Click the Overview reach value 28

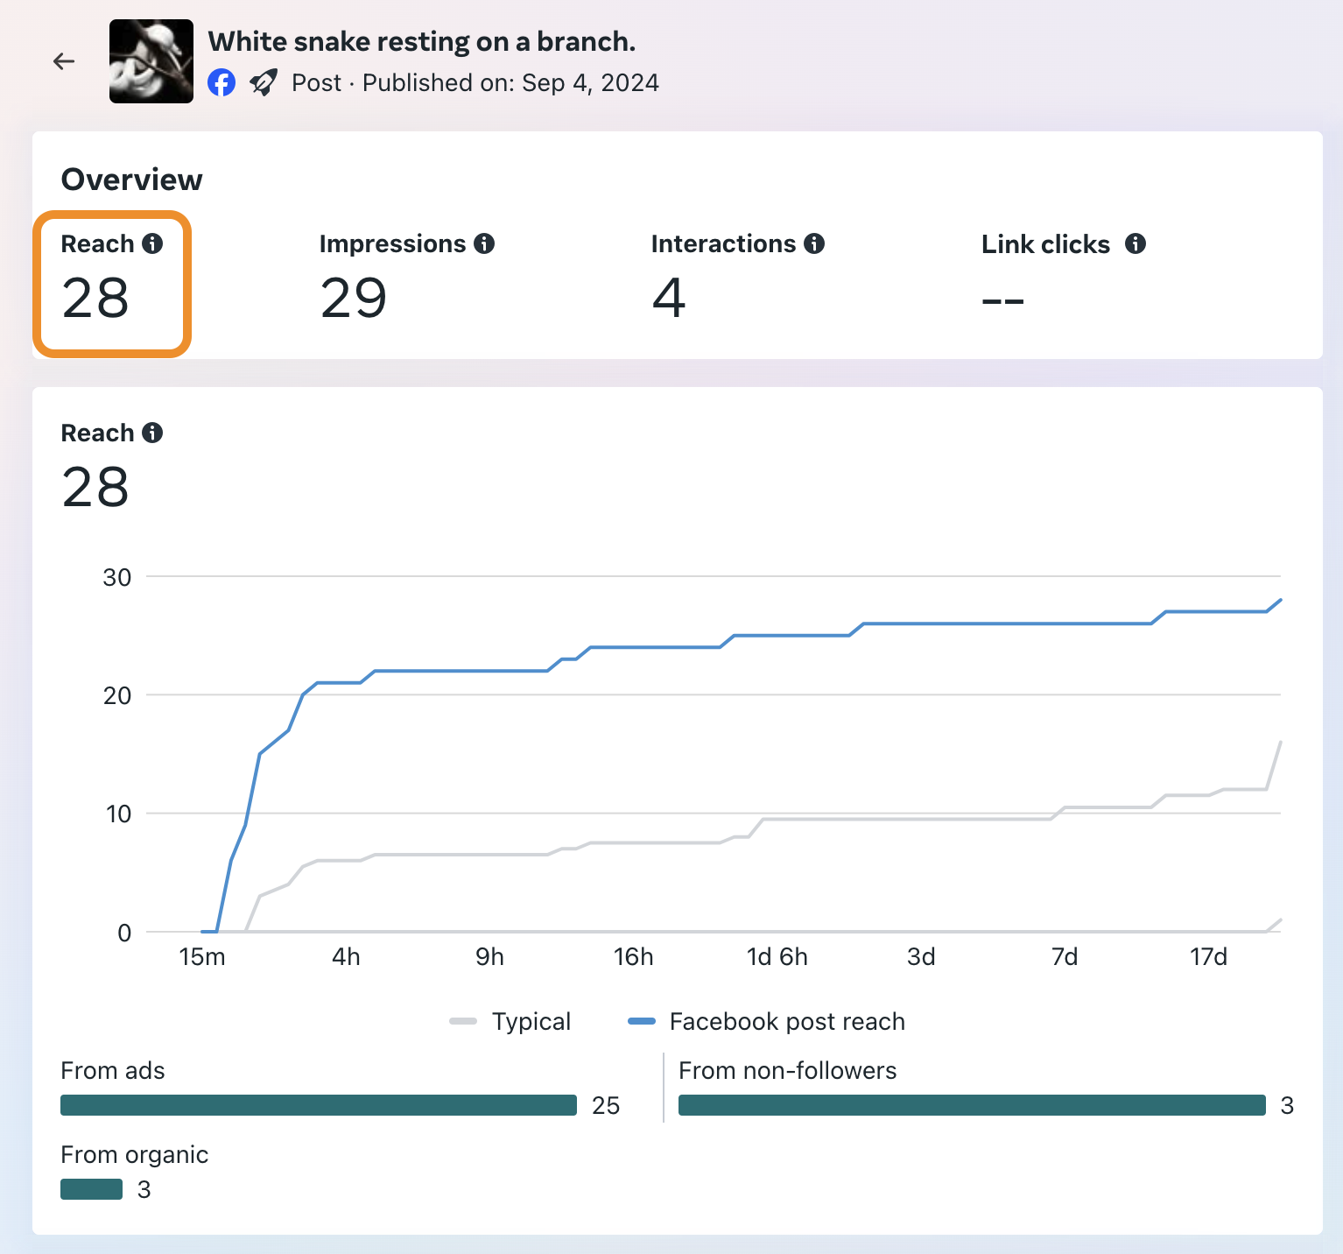pos(95,298)
